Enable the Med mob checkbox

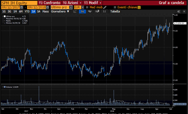click(87, 7)
